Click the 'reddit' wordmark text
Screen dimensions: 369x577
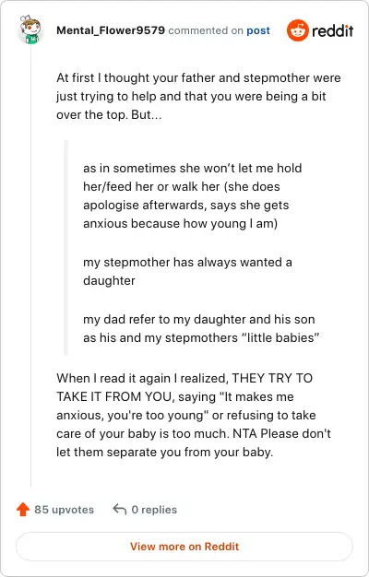point(332,31)
